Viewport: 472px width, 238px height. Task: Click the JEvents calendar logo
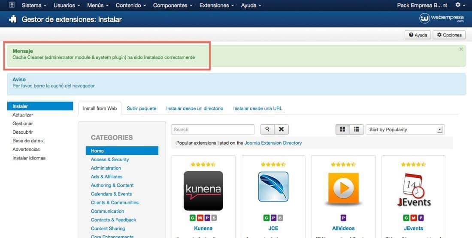click(414, 190)
